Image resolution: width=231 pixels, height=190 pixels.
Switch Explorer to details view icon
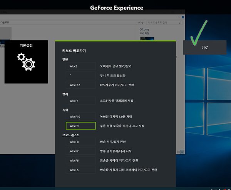(178, 152)
